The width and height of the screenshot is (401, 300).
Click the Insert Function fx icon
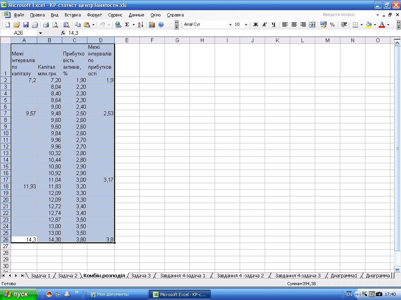point(63,33)
